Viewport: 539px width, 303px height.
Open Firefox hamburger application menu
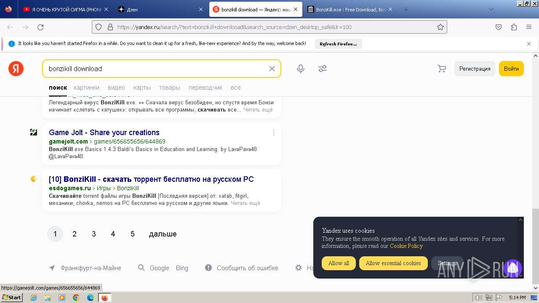click(x=529, y=27)
